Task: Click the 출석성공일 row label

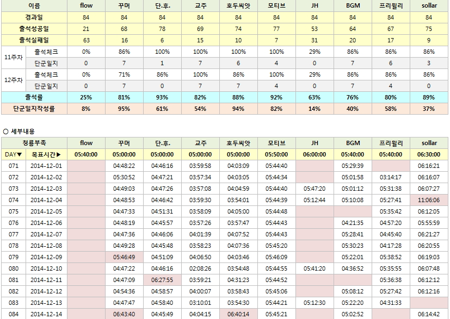Action: [34, 29]
